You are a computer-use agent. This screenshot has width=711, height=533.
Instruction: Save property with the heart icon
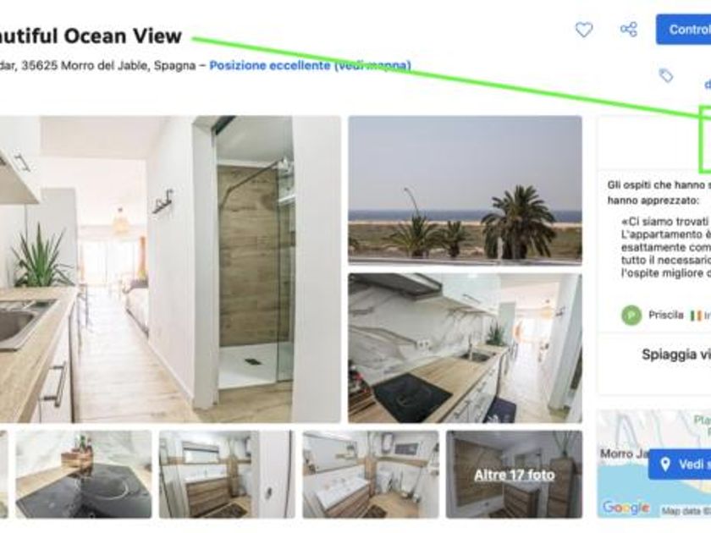584,30
